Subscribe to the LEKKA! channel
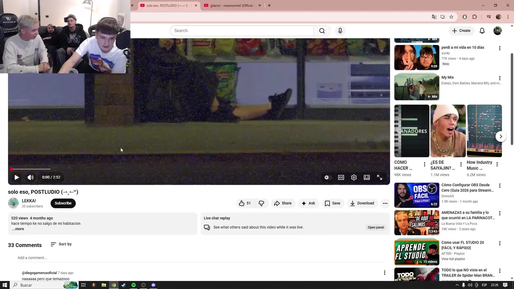Screen dimensions: 514x289 point(63,203)
